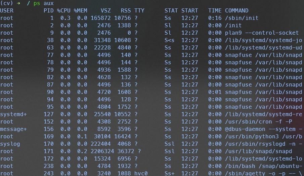Click the START column header
Viewport: 304px width, 176px height.
point(189,10)
